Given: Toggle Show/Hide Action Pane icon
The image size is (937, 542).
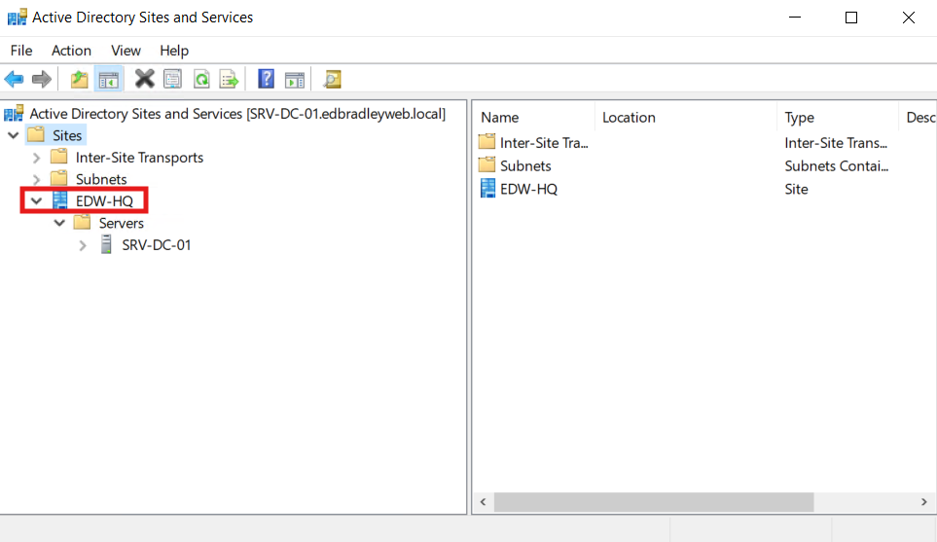Looking at the screenshot, I should (x=295, y=79).
